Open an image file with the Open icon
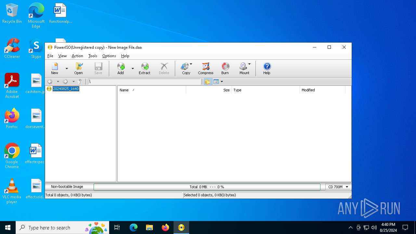 coord(79,69)
